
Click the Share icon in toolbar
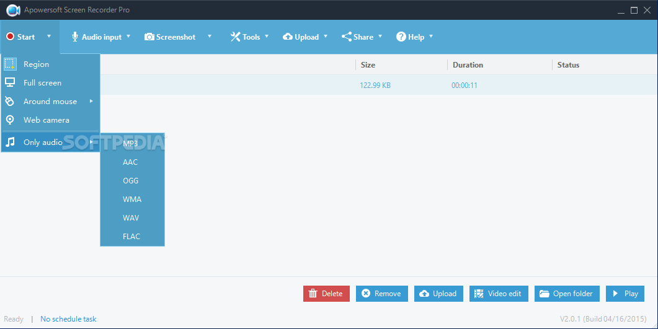[x=346, y=37]
